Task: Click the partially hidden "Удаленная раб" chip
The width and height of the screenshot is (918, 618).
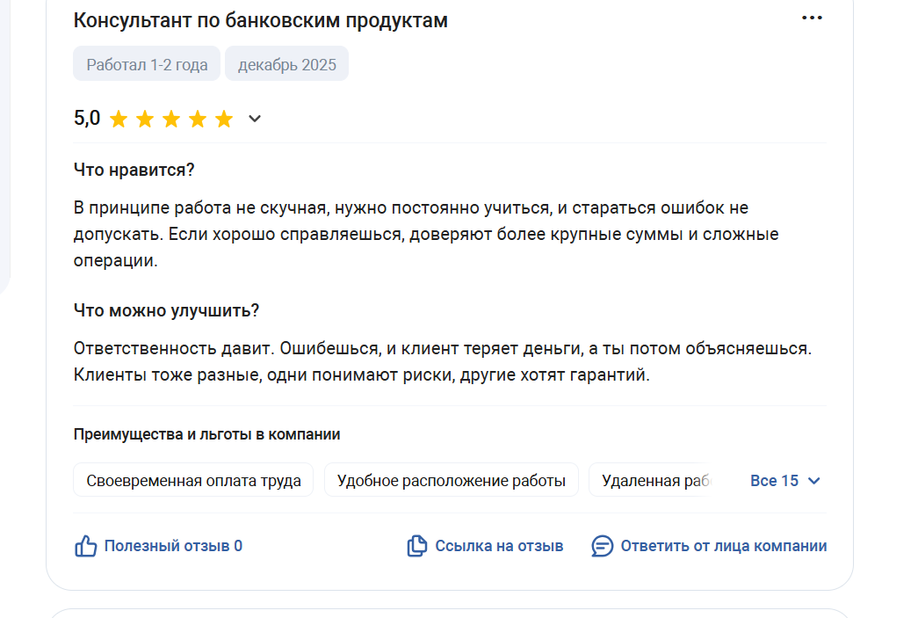Action: [654, 481]
